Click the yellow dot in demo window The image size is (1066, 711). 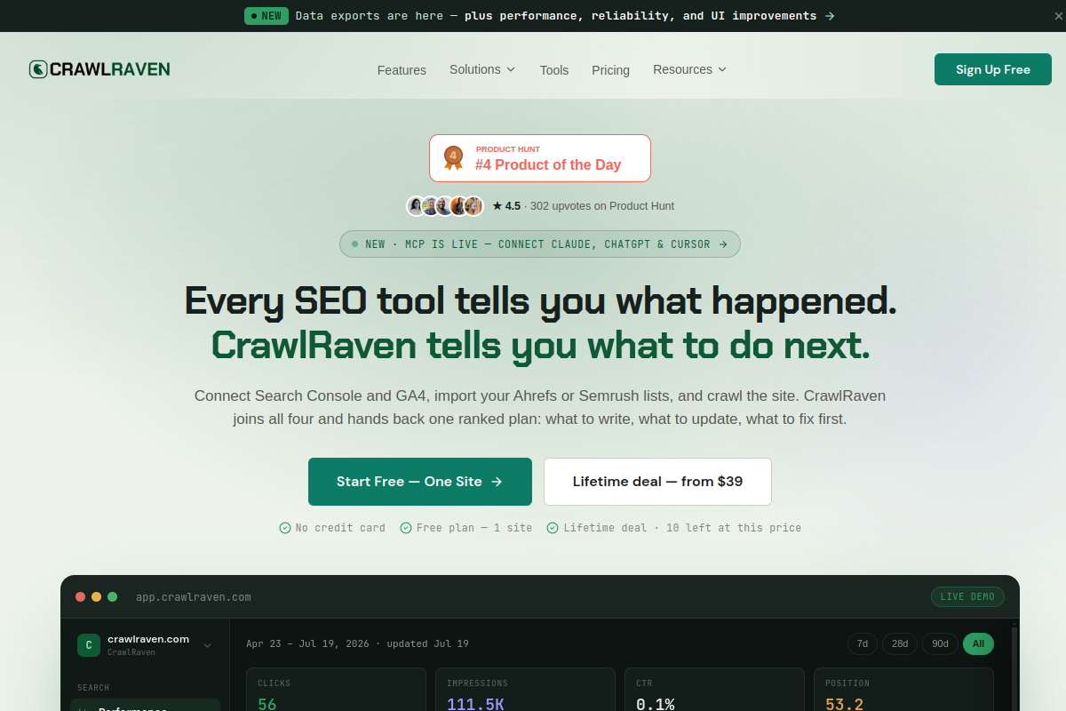pos(97,597)
